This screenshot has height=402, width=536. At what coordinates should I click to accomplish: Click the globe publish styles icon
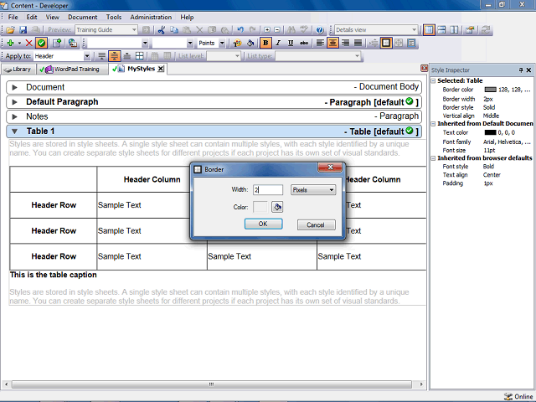[x=73, y=43]
